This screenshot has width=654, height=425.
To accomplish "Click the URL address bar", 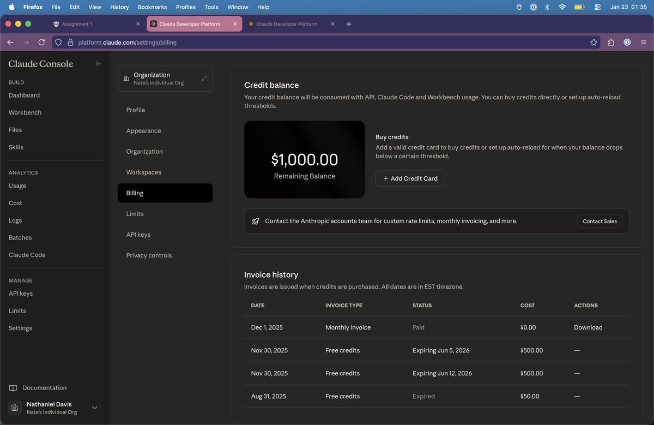I will tap(326, 42).
